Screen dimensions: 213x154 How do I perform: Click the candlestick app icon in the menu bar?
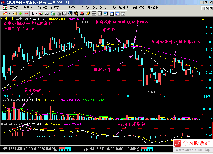[x=5, y=7]
